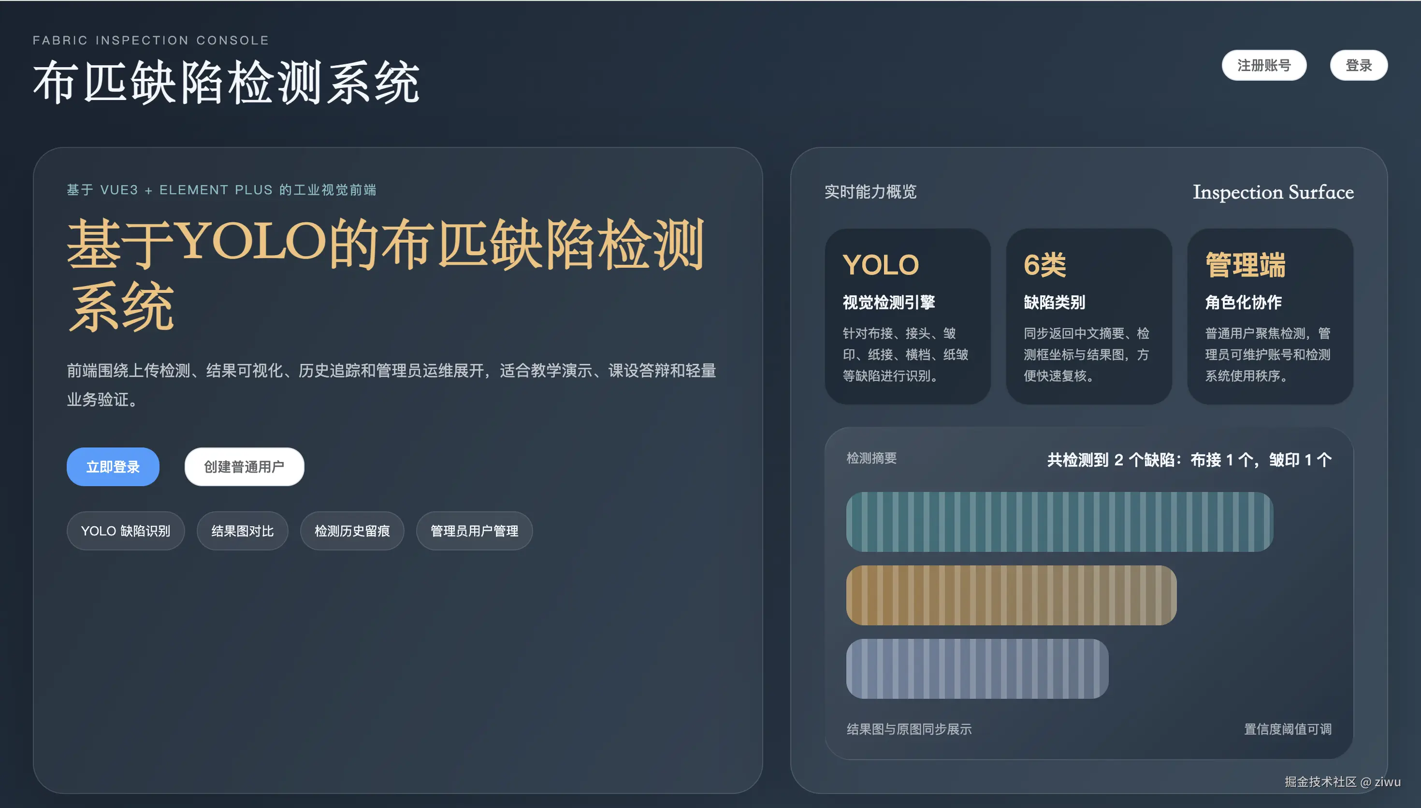
Task: Select the 结果图对比 tag chip
Action: click(242, 531)
